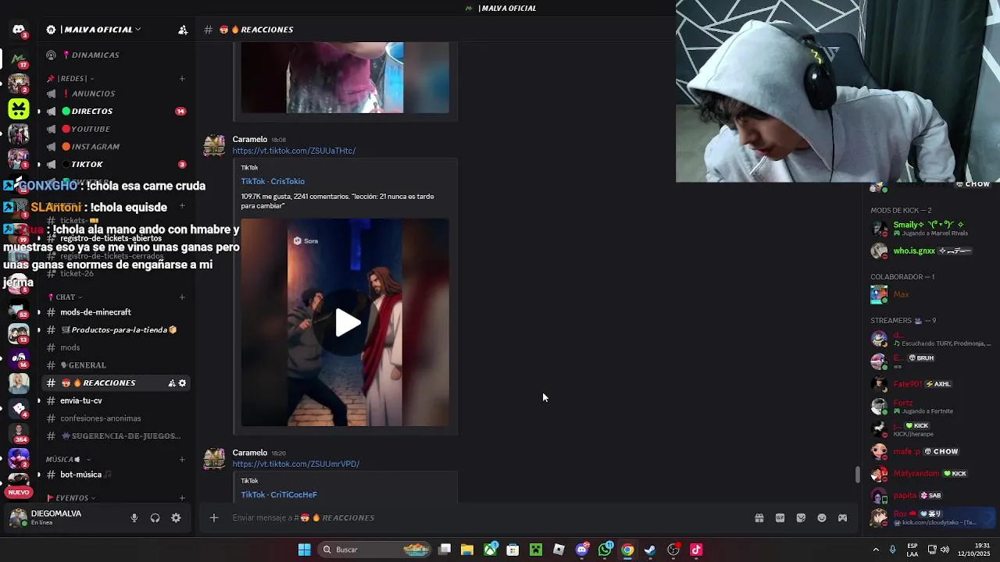Toggle headphones deafen in user panel
1000x562 pixels.
pyautogui.click(x=155, y=518)
